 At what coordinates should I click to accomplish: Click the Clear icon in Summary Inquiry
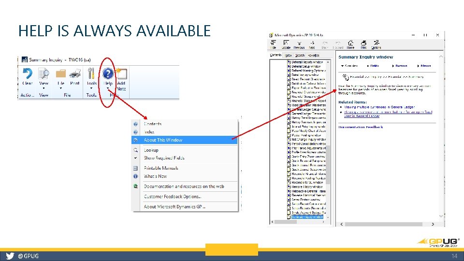[x=28, y=73]
